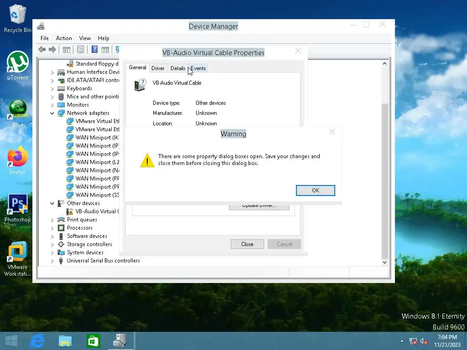Collapse the Other devices node
This screenshot has height=350, width=467.
[x=52, y=203]
